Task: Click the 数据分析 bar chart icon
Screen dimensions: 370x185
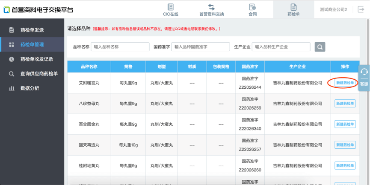Action: (x=11, y=88)
